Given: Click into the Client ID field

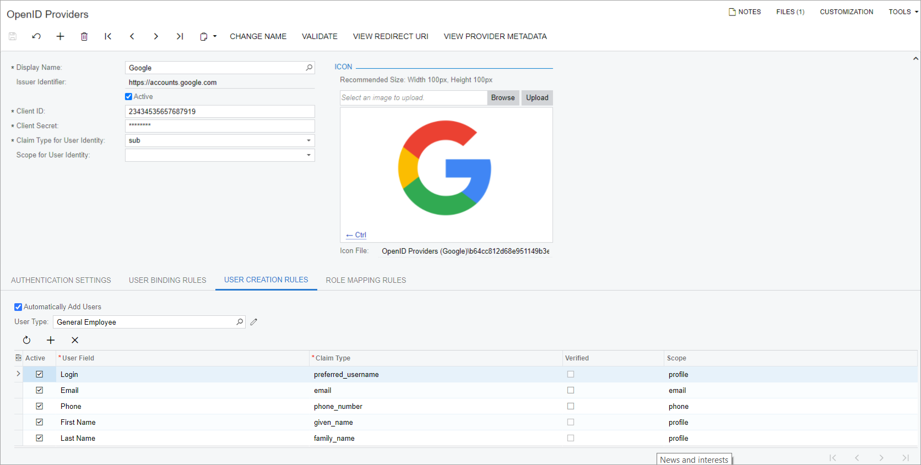Looking at the screenshot, I should click(x=219, y=111).
